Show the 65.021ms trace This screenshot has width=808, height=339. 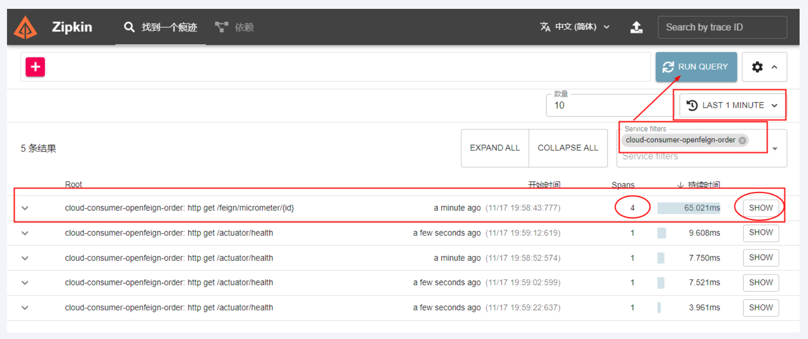tap(761, 208)
